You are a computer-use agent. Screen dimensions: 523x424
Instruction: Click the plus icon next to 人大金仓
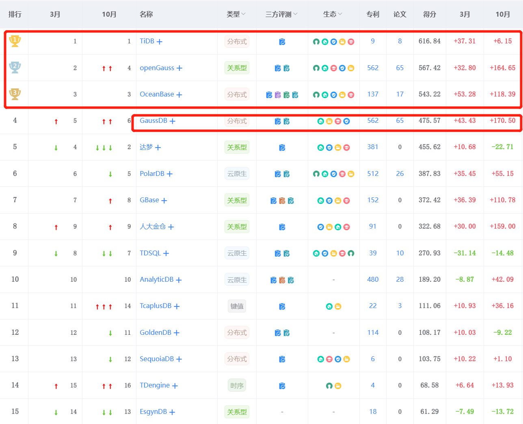pyautogui.click(x=171, y=227)
